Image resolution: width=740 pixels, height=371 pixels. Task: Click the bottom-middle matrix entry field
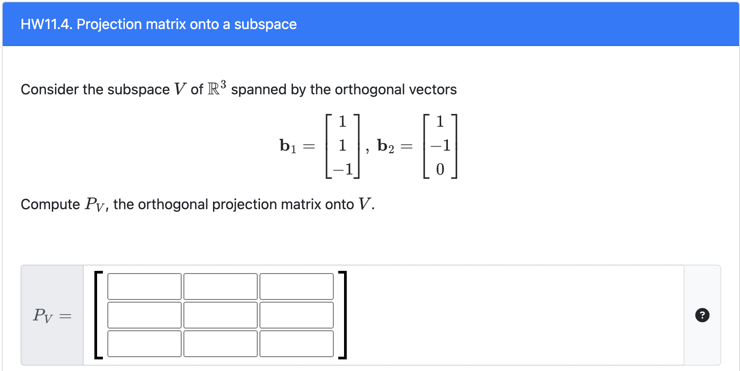point(220,344)
